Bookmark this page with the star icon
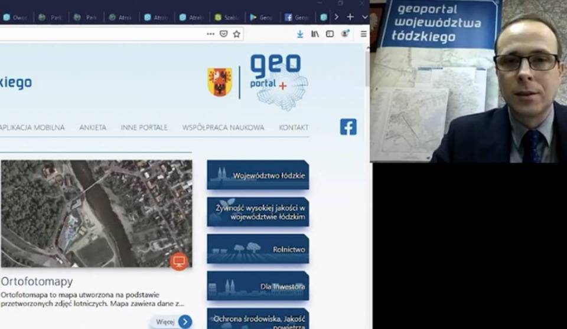This screenshot has width=567, height=329. [x=236, y=34]
